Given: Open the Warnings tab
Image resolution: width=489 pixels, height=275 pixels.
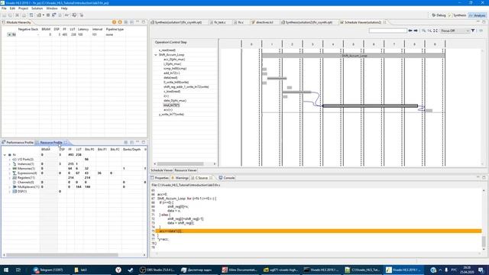Looking at the screenshot, I should click(x=180, y=178).
